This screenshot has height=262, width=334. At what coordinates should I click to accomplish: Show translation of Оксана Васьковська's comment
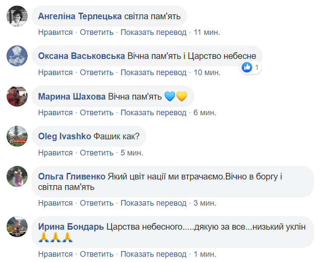point(153,72)
